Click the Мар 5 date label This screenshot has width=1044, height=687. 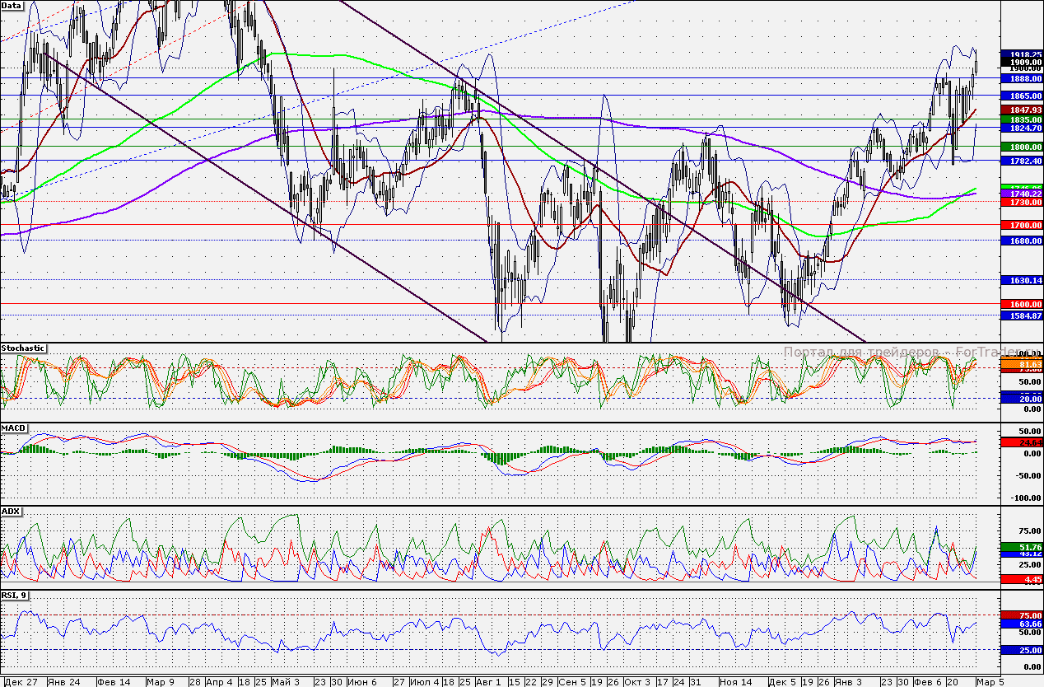[x=989, y=682]
